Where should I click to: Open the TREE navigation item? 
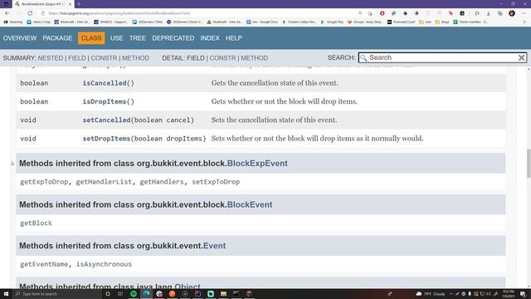tap(138, 38)
